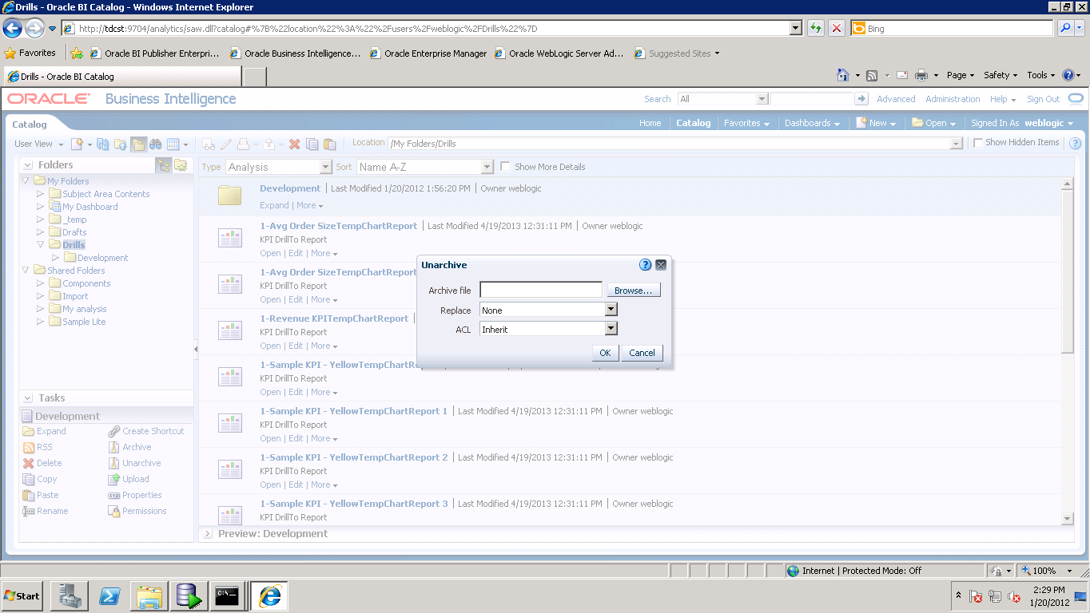Toggle the Show Folders pane toolbar icon
The image size is (1090, 613).
[x=138, y=144]
